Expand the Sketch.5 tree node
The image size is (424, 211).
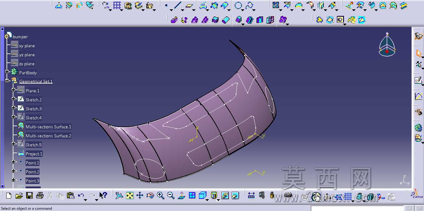[13, 144]
